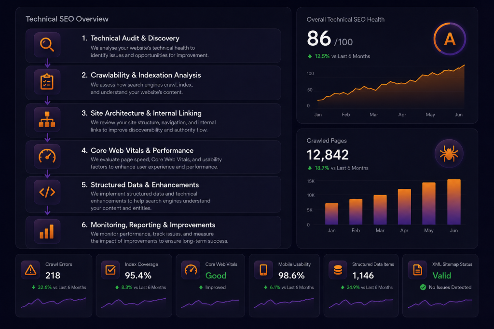Click the checkmark box Index Coverage icon
The height and width of the screenshot is (329, 494).
(110, 270)
